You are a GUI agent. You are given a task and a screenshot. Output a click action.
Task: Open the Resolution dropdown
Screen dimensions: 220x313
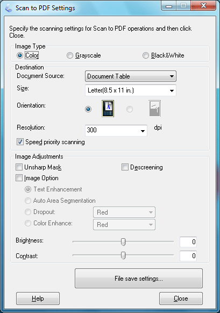coord(116,131)
